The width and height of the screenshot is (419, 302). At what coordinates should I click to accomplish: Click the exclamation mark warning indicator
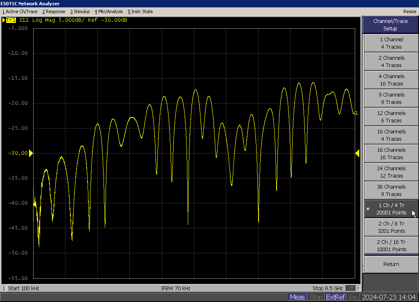point(358,288)
